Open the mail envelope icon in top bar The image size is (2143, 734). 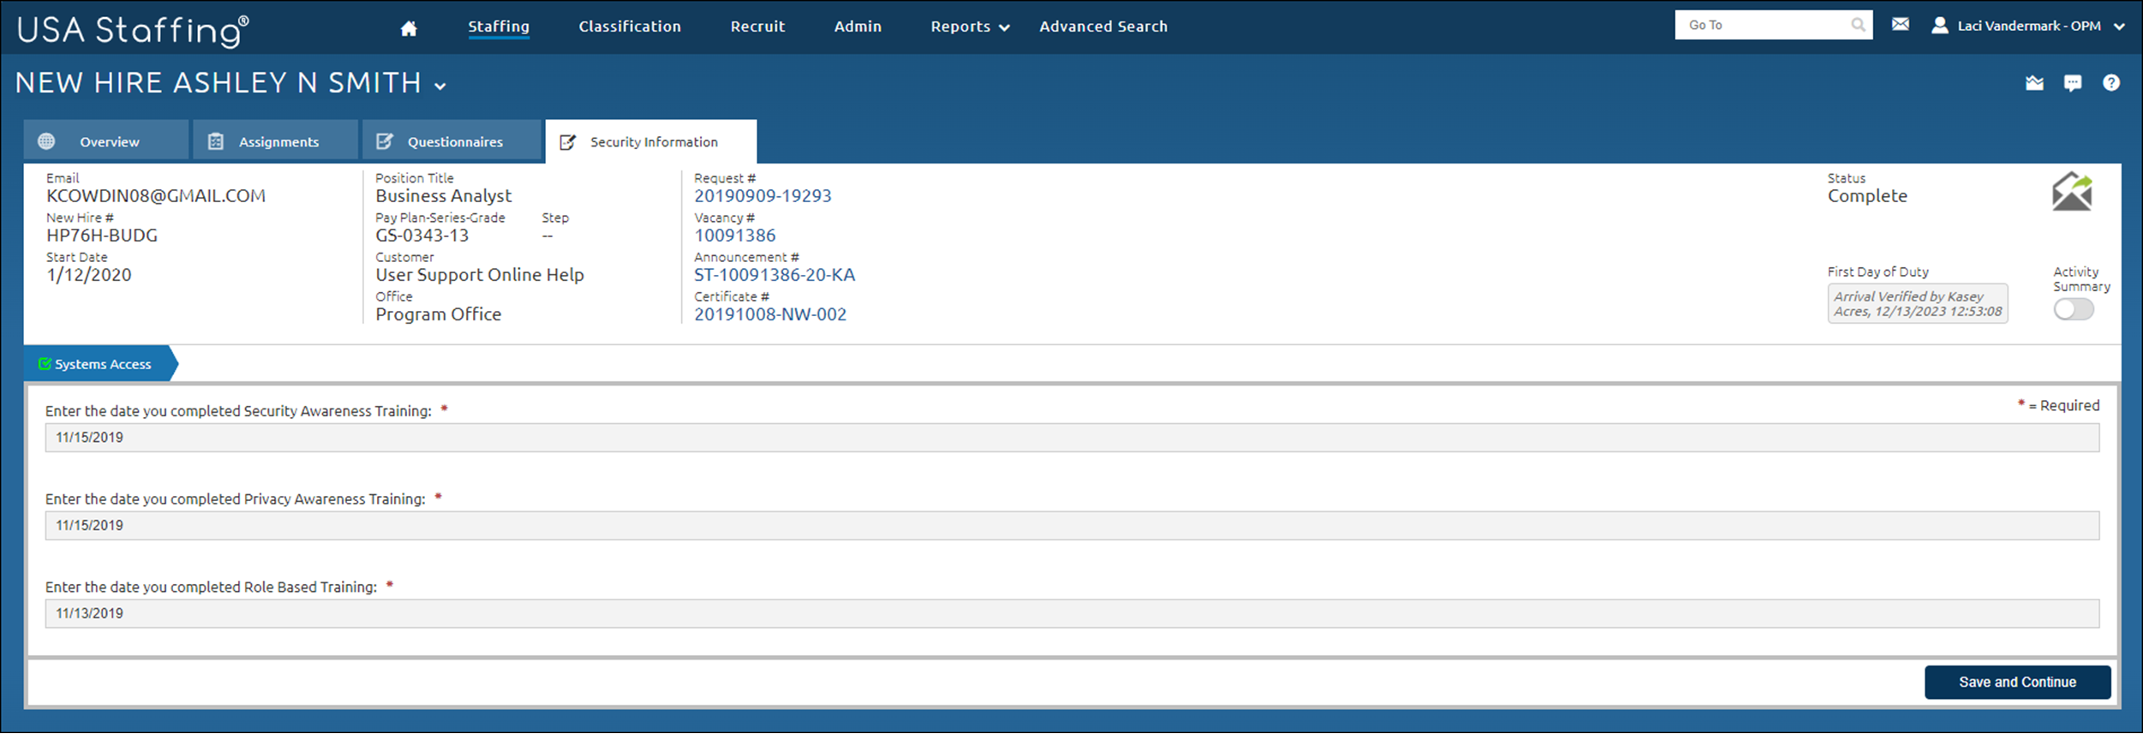[x=1900, y=24]
